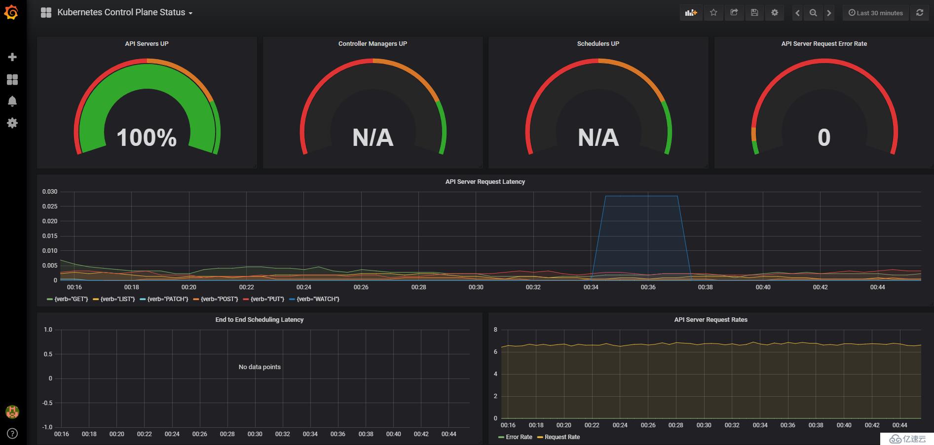This screenshot has width=934, height=445.
Task: Toggle the Error Rate legend series
Action: coord(519,437)
